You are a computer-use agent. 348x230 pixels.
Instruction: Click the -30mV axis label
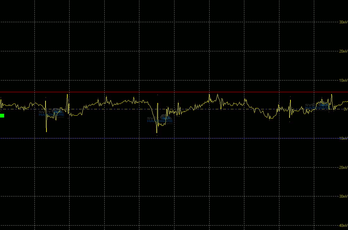coord(343,196)
